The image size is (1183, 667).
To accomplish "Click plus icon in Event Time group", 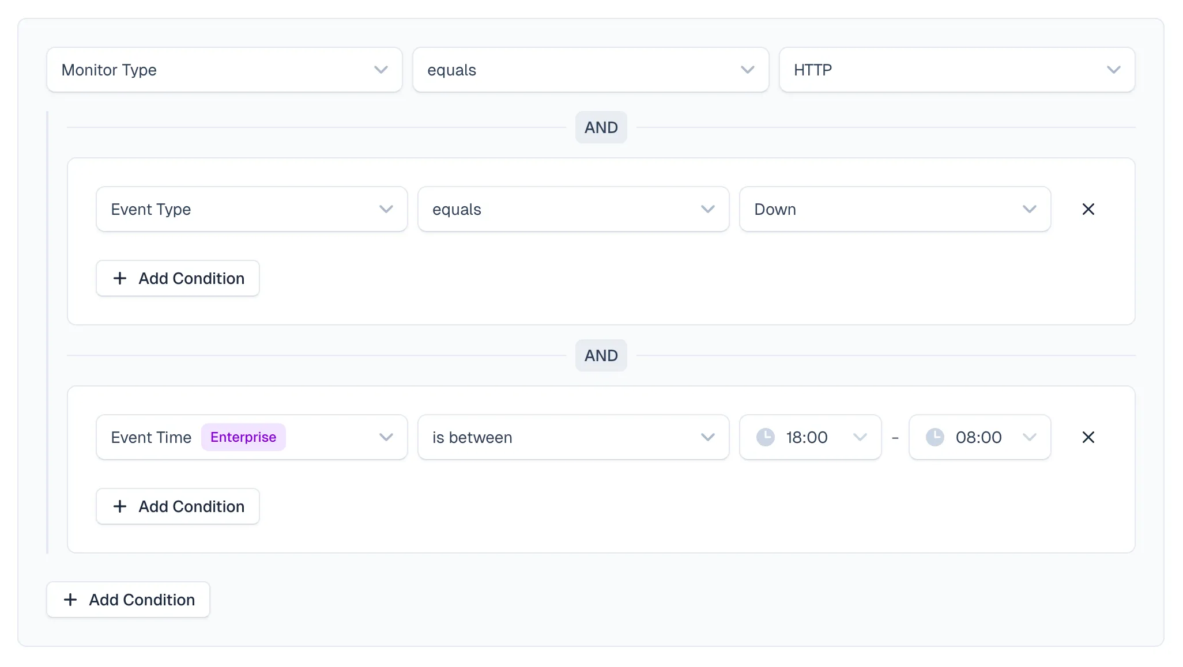I will pos(120,506).
